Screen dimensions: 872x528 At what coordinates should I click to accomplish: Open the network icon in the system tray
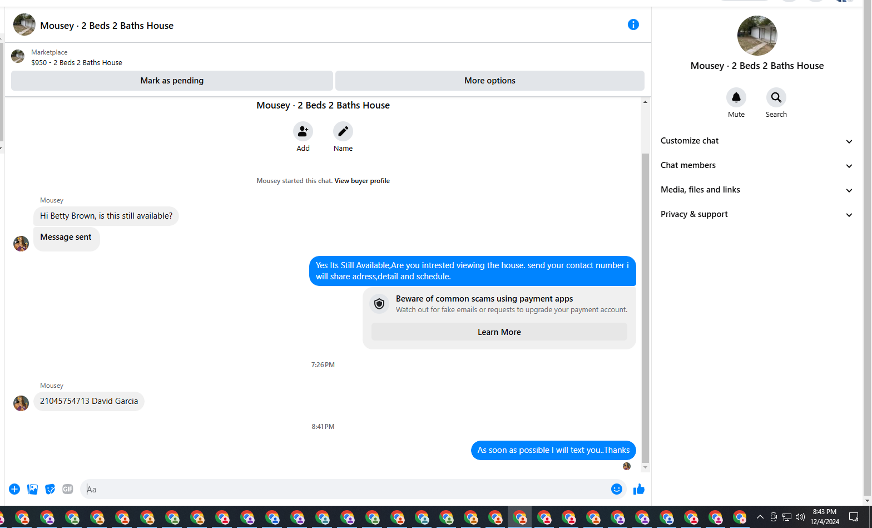tap(786, 517)
